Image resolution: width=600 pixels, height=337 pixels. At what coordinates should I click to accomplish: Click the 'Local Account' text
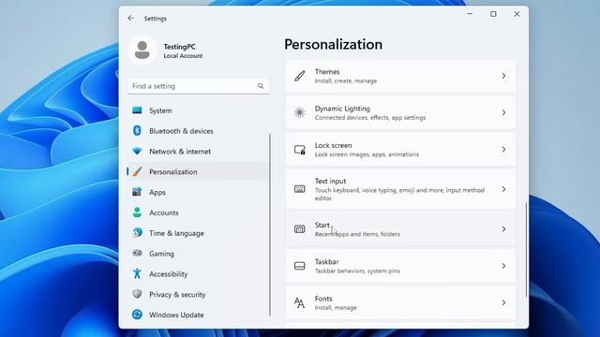(183, 56)
